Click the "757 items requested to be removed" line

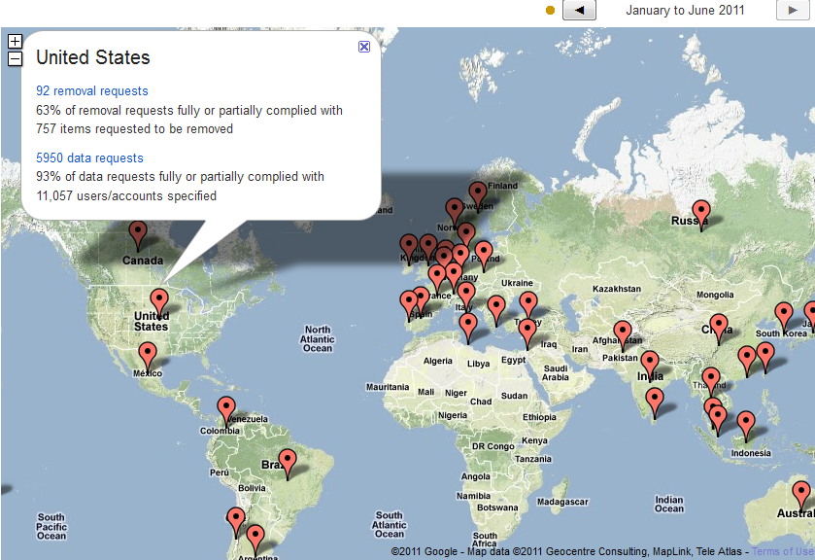click(x=135, y=128)
